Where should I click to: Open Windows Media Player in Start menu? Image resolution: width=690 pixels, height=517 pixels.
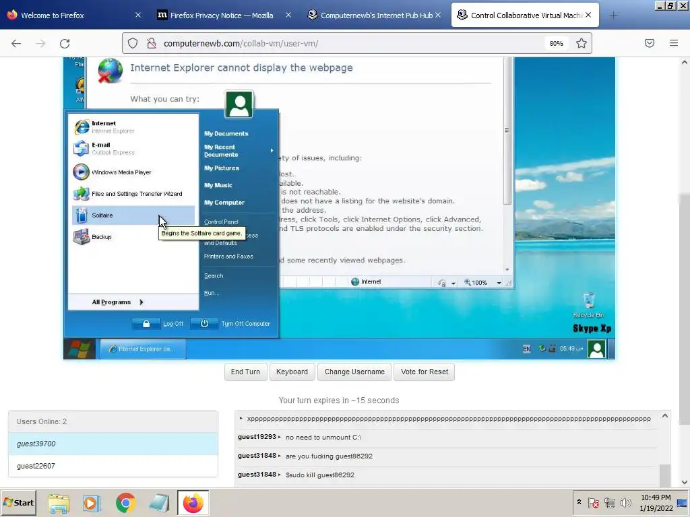click(133, 172)
